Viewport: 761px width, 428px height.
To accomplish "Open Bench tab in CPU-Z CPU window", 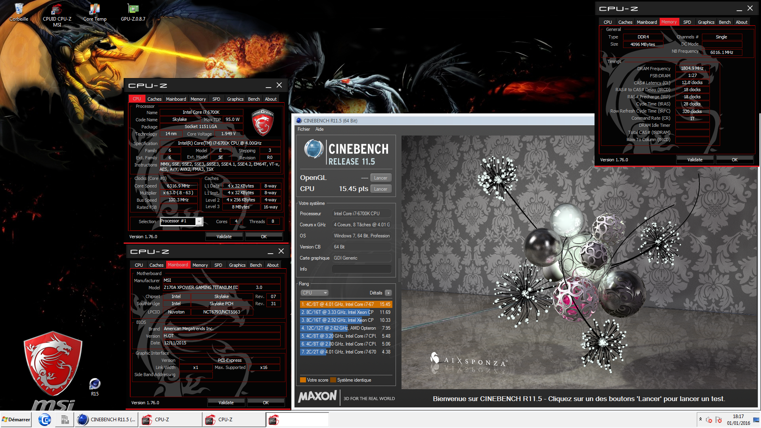I will pyautogui.click(x=254, y=99).
